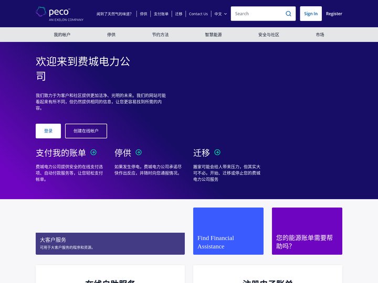Click the 创建在线帐户 button
This screenshot has width=378, height=283.
(86, 131)
